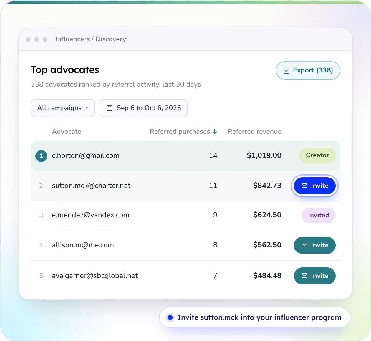Open the All campaigns dropdown
The width and height of the screenshot is (371, 341).
click(x=63, y=108)
